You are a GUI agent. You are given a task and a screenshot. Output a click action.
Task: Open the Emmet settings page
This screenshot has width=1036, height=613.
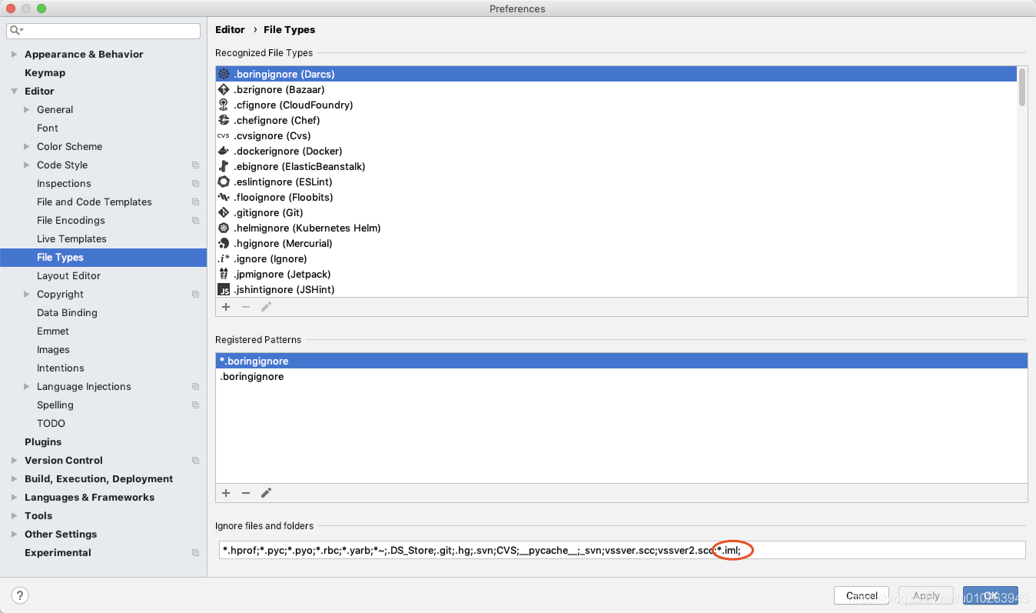point(53,331)
